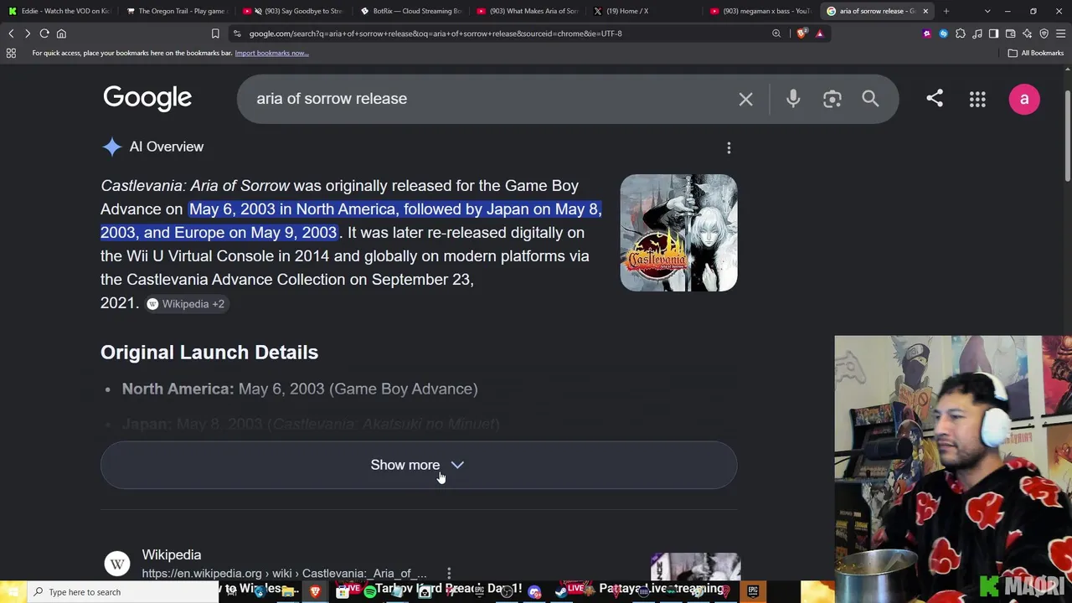Open the Brave Shields lion icon
The image size is (1072, 603).
click(x=802, y=33)
